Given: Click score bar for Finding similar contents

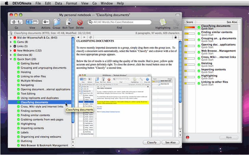Looking at the screenshot, I should coord(190,33).
